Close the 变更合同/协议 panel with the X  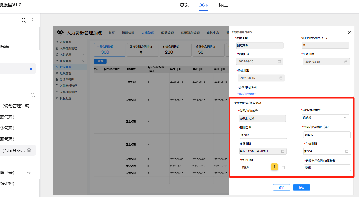point(349,32)
